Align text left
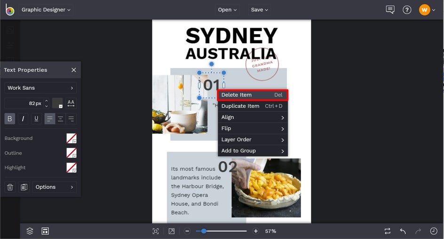This screenshot has height=239, width=444. [x=49, y=119]
